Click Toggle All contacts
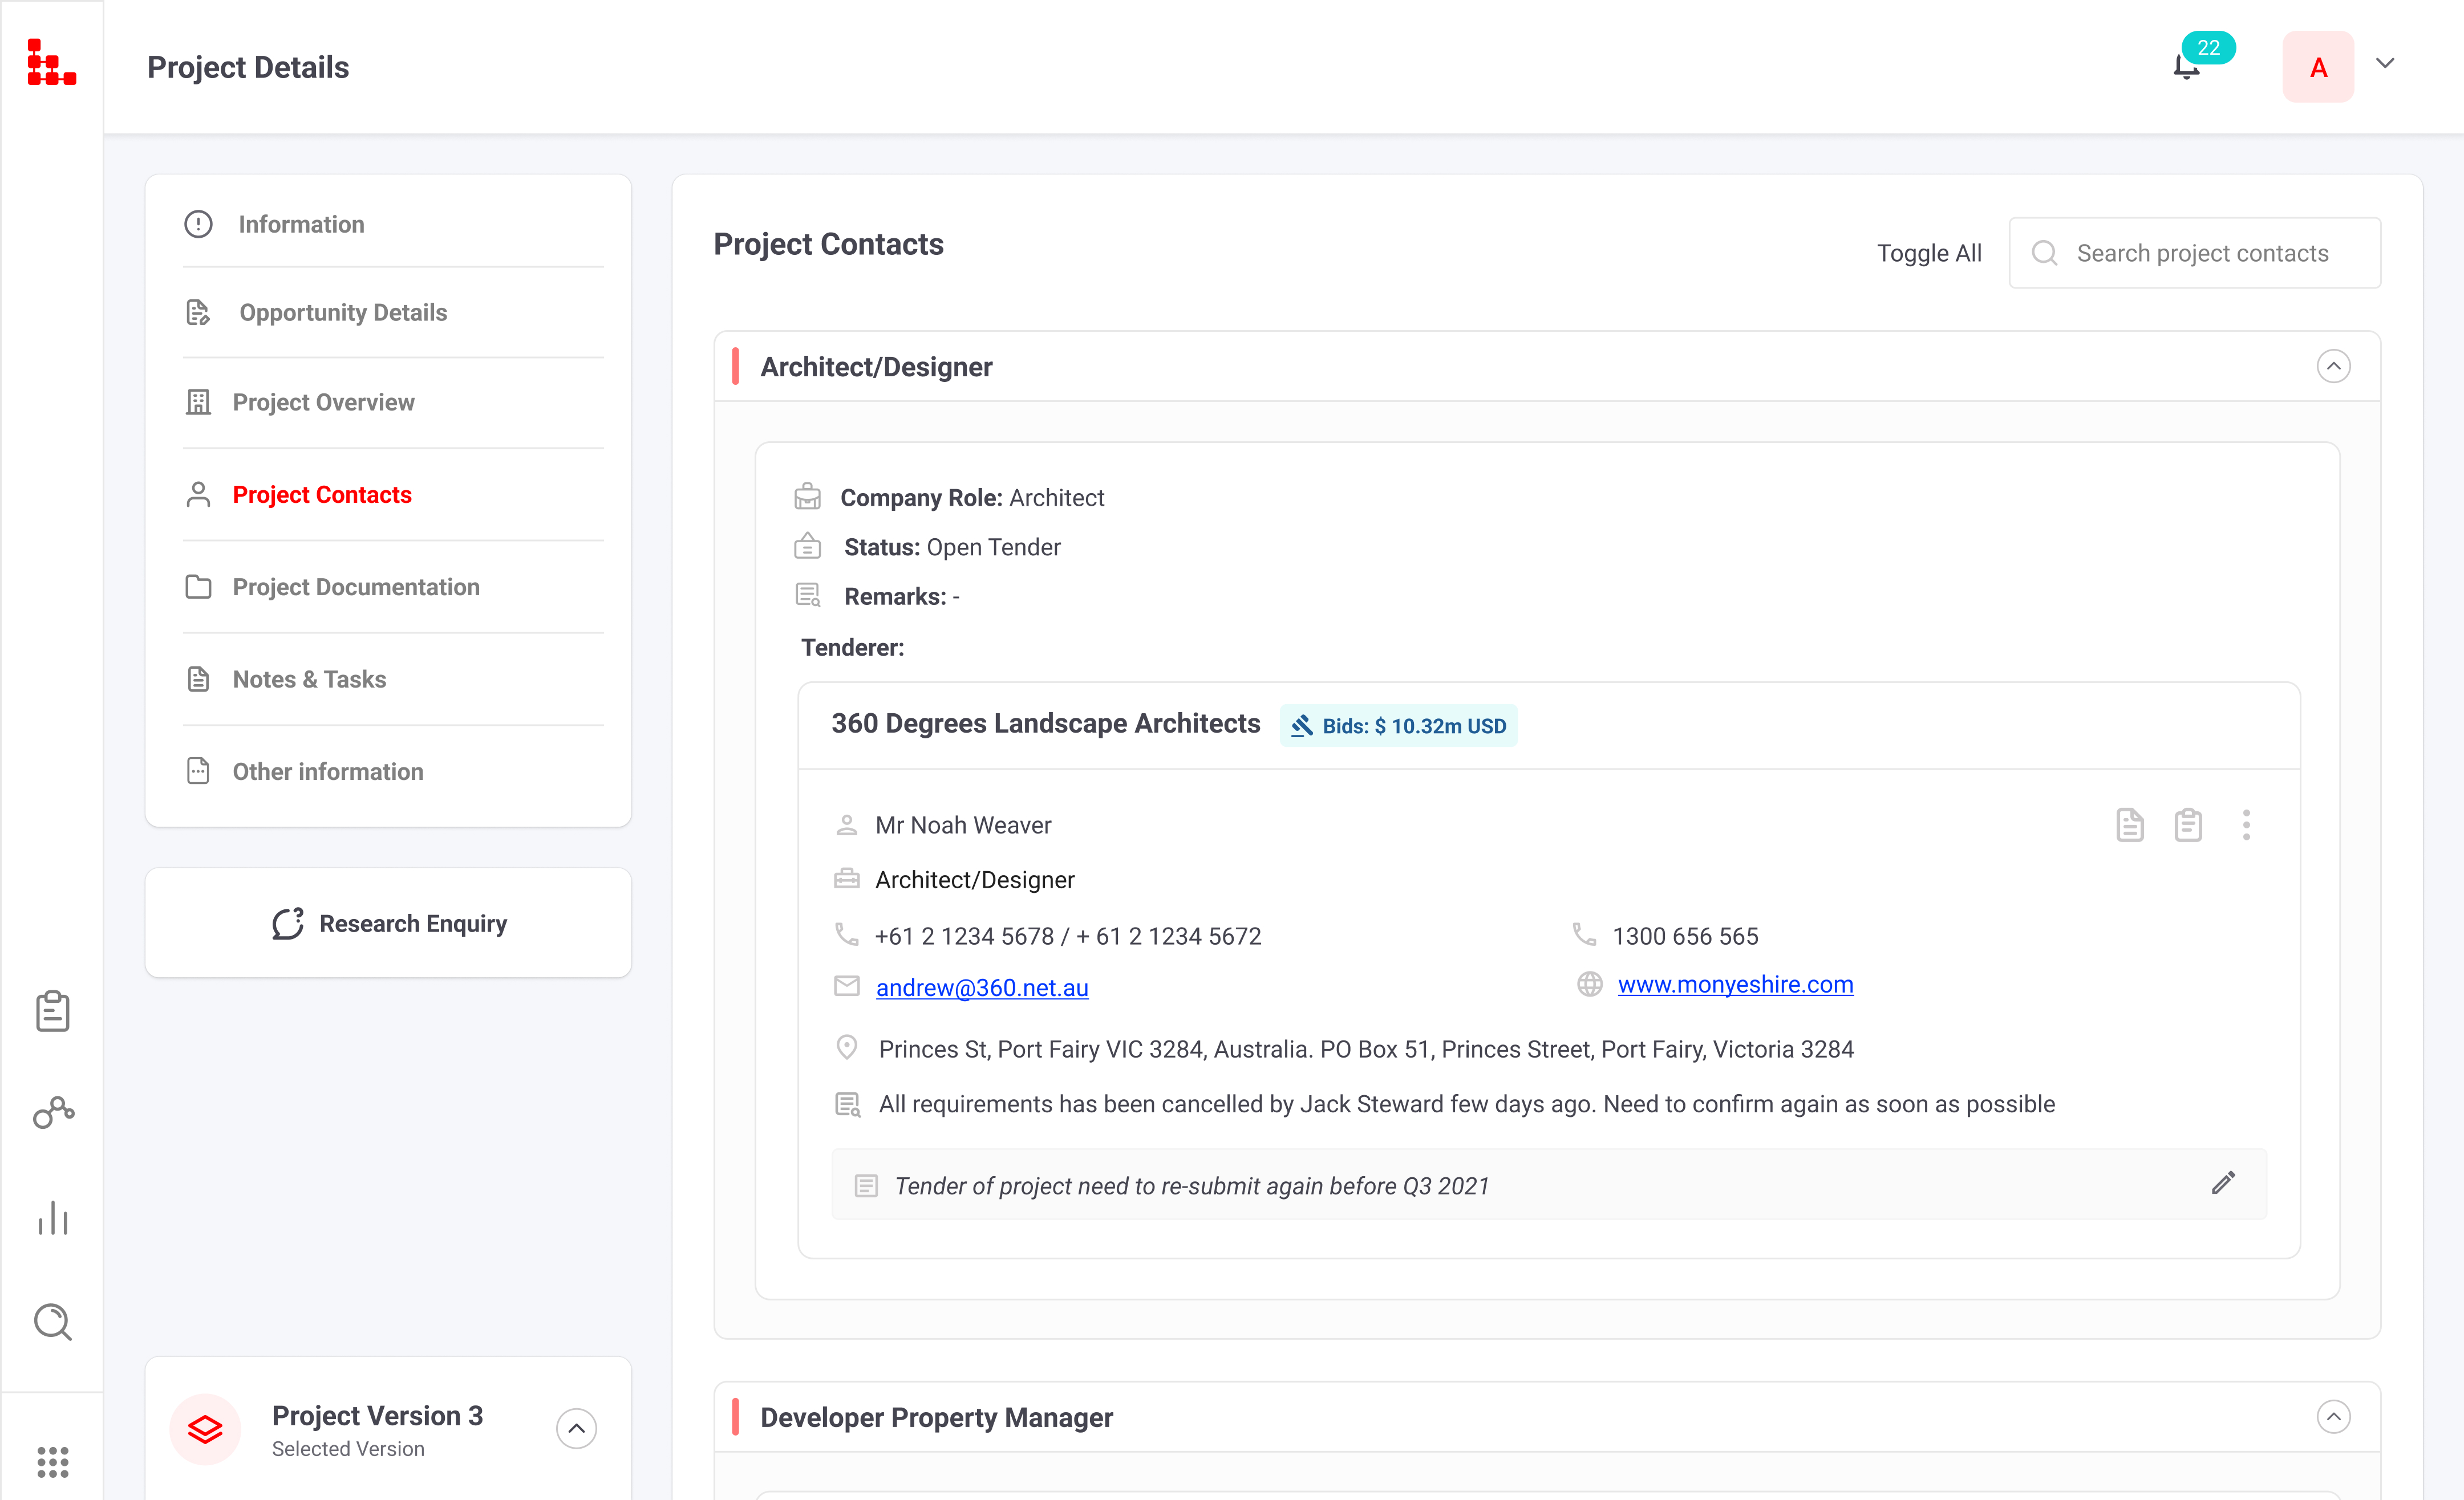The height and width of the screenshot is (1500, 2464). [1928, 253]
